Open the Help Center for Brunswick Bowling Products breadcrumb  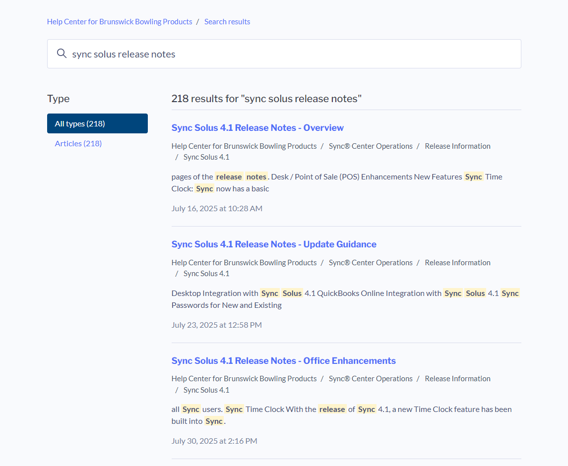point(120,22)
